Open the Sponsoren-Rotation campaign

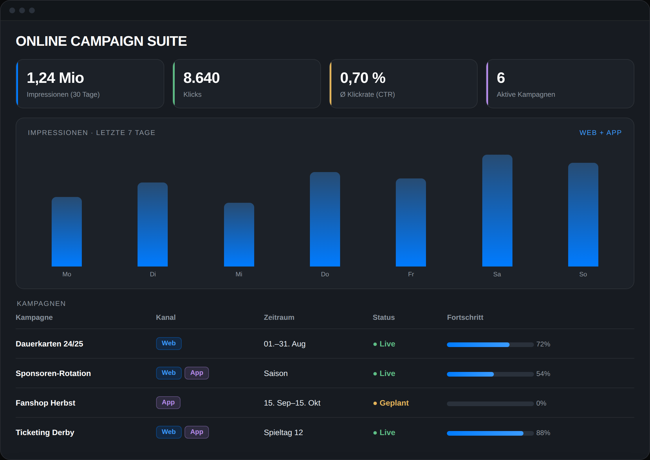(x=53, y=373)
